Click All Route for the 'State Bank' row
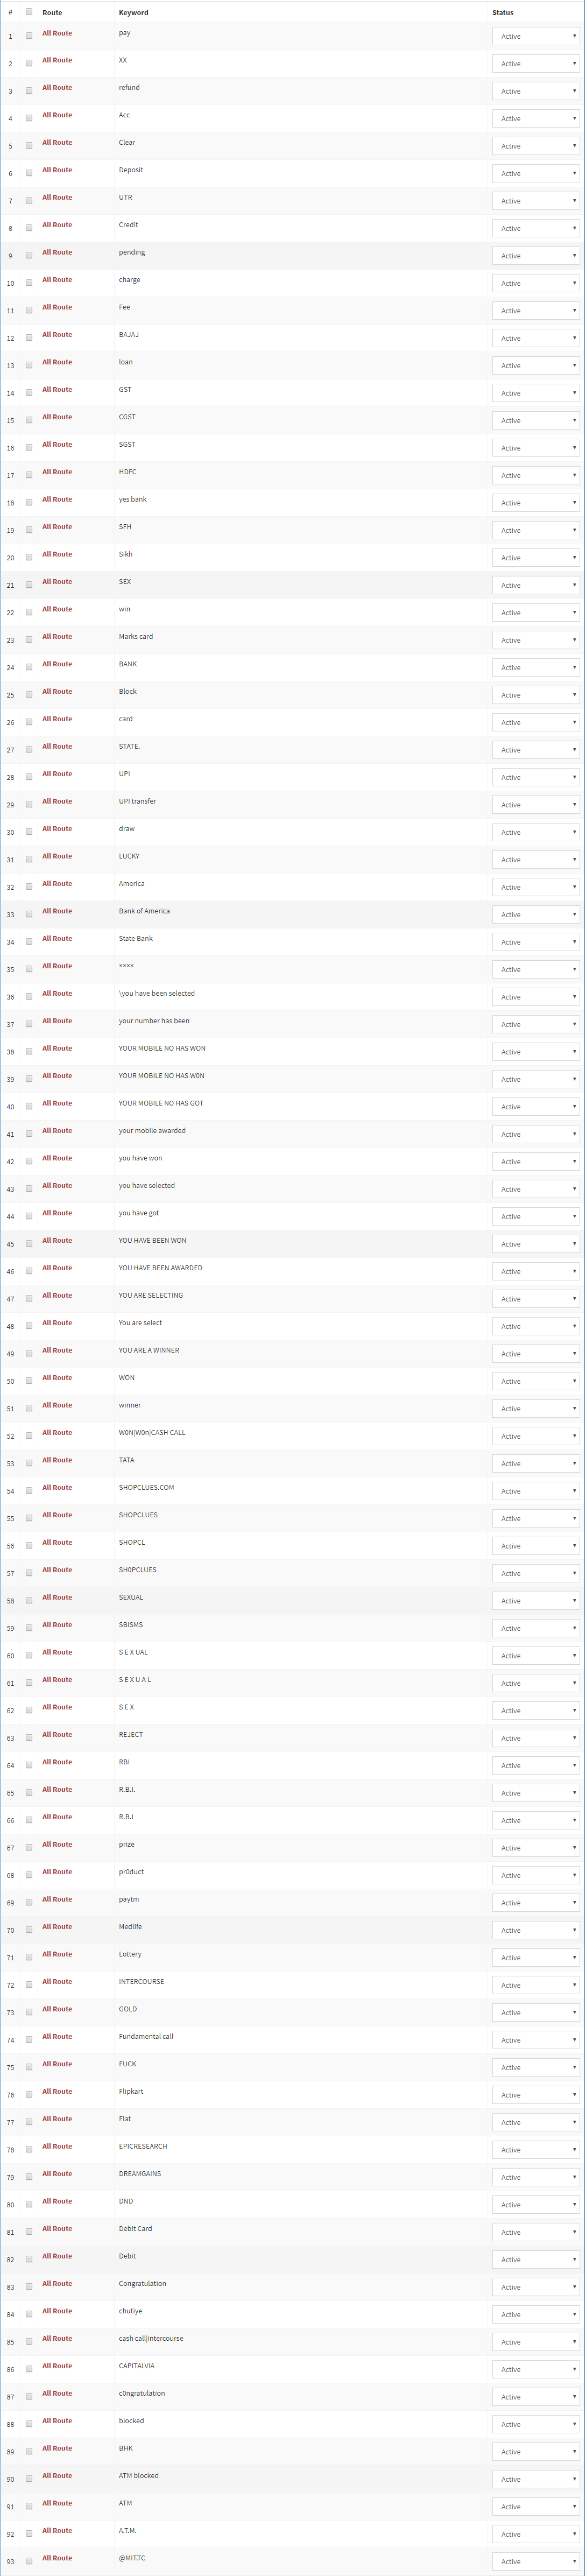Viewport: 586px width, 2576px height. [x=57, y=938]
